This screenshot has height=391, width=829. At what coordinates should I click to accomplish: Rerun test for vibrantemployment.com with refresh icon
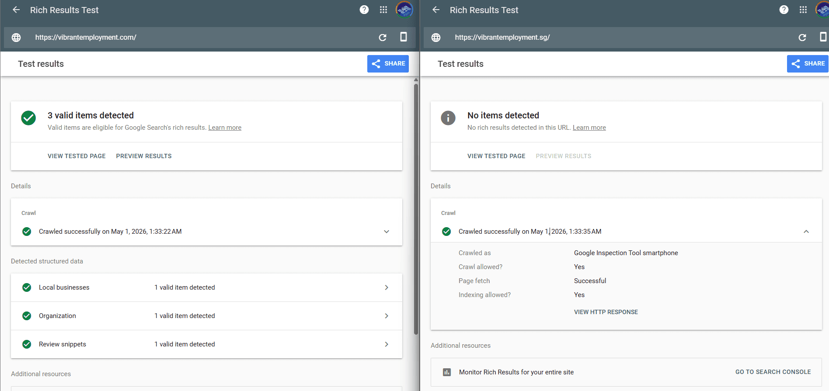point(383,38)
